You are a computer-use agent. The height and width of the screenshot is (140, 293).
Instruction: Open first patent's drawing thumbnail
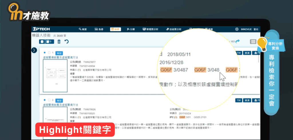(x=55, y=76)
